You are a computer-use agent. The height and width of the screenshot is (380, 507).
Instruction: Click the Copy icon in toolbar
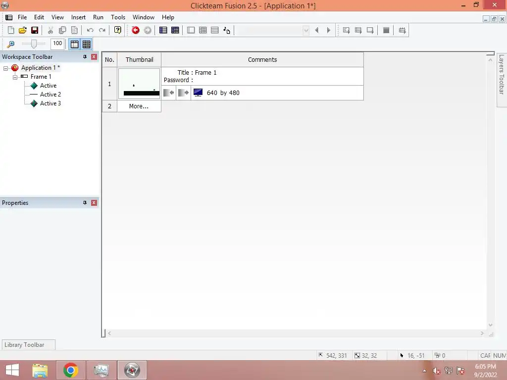point(62,30)
